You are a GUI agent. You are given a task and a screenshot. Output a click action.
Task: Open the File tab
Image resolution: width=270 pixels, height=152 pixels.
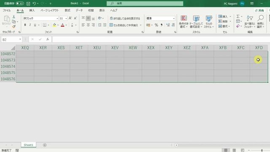click(x=7, y=10)
